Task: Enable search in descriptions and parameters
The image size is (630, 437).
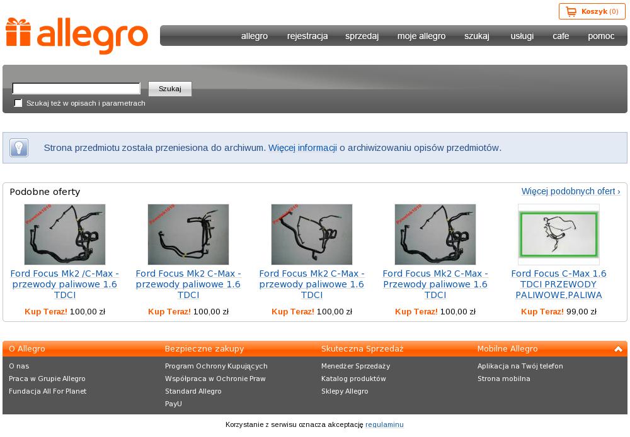Action: pos(18,103)
